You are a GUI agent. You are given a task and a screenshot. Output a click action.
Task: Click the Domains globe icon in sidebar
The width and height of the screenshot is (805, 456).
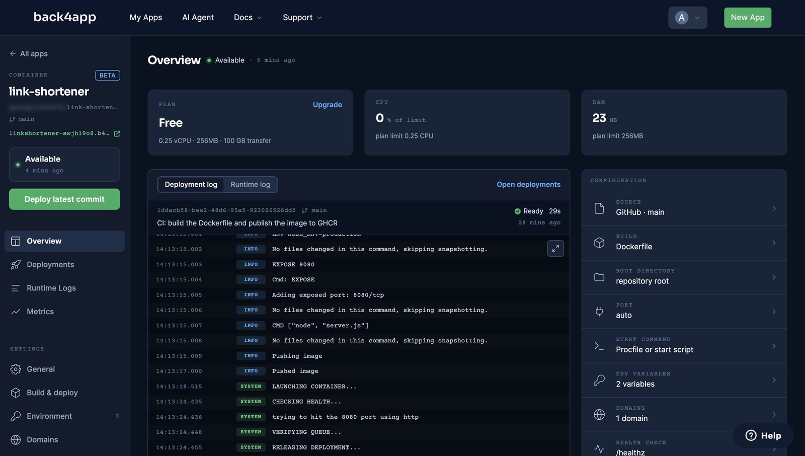(16, 440)
